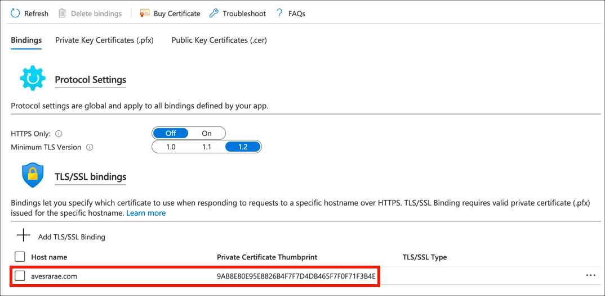Click the Protocol Settings gear icon
The height and width of the screenshot is (296, 605).
32,79
